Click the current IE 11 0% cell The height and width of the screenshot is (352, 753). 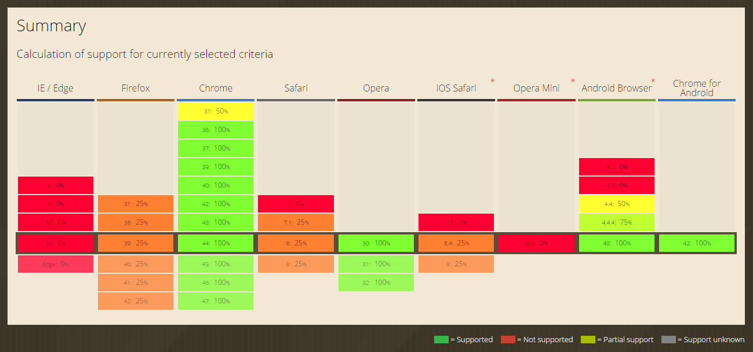56,243
